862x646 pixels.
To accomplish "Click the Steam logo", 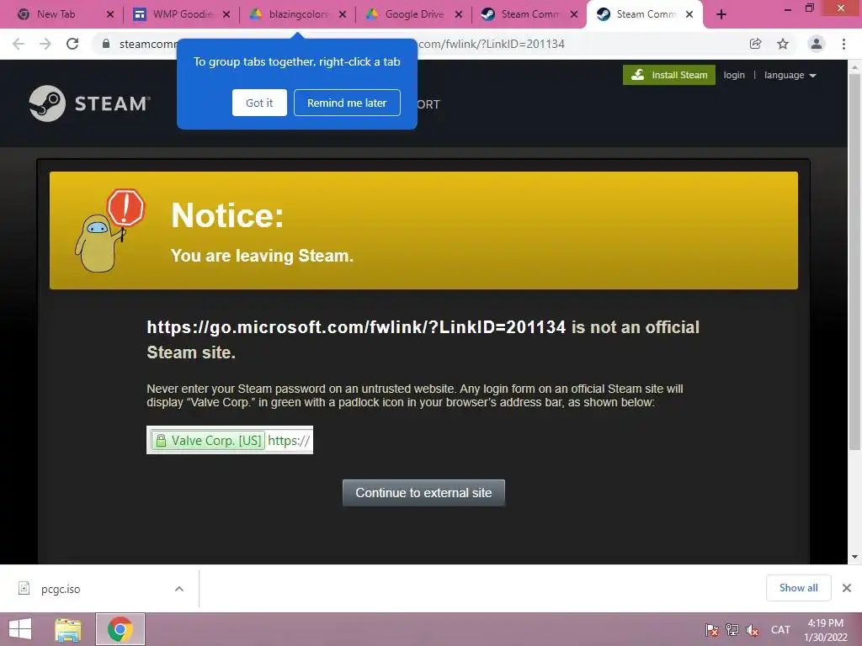I will (x=89, y=103).
